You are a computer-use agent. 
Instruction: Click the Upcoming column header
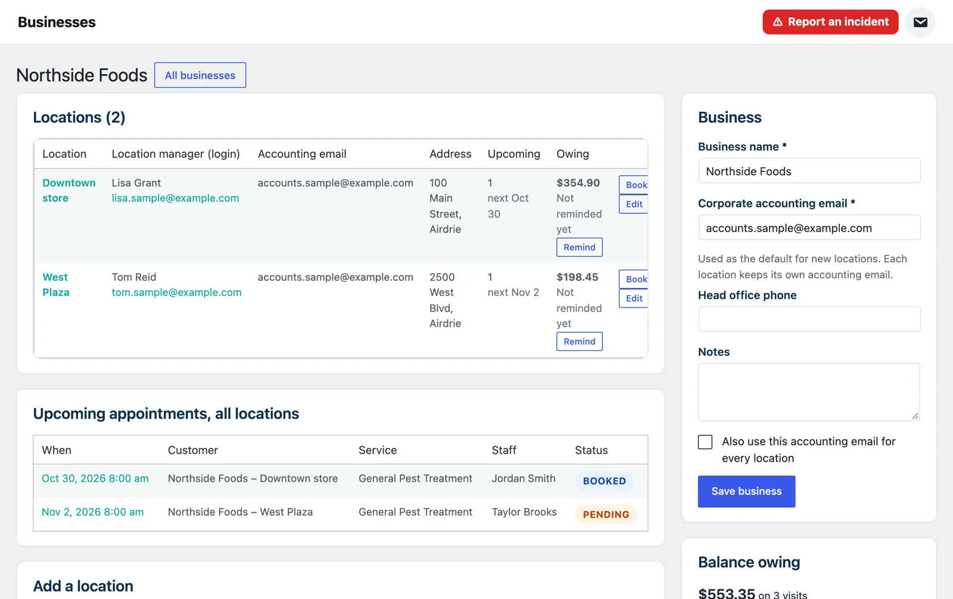[513, 154]
